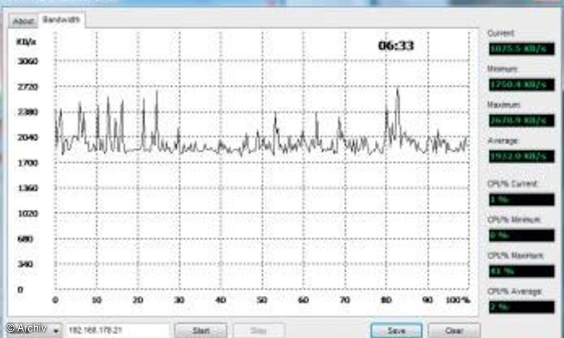Image resolution: width=564 pixels, height=338 pixels.
Task: Clear the bandwidth graph
Action: [x=454, y=330]
